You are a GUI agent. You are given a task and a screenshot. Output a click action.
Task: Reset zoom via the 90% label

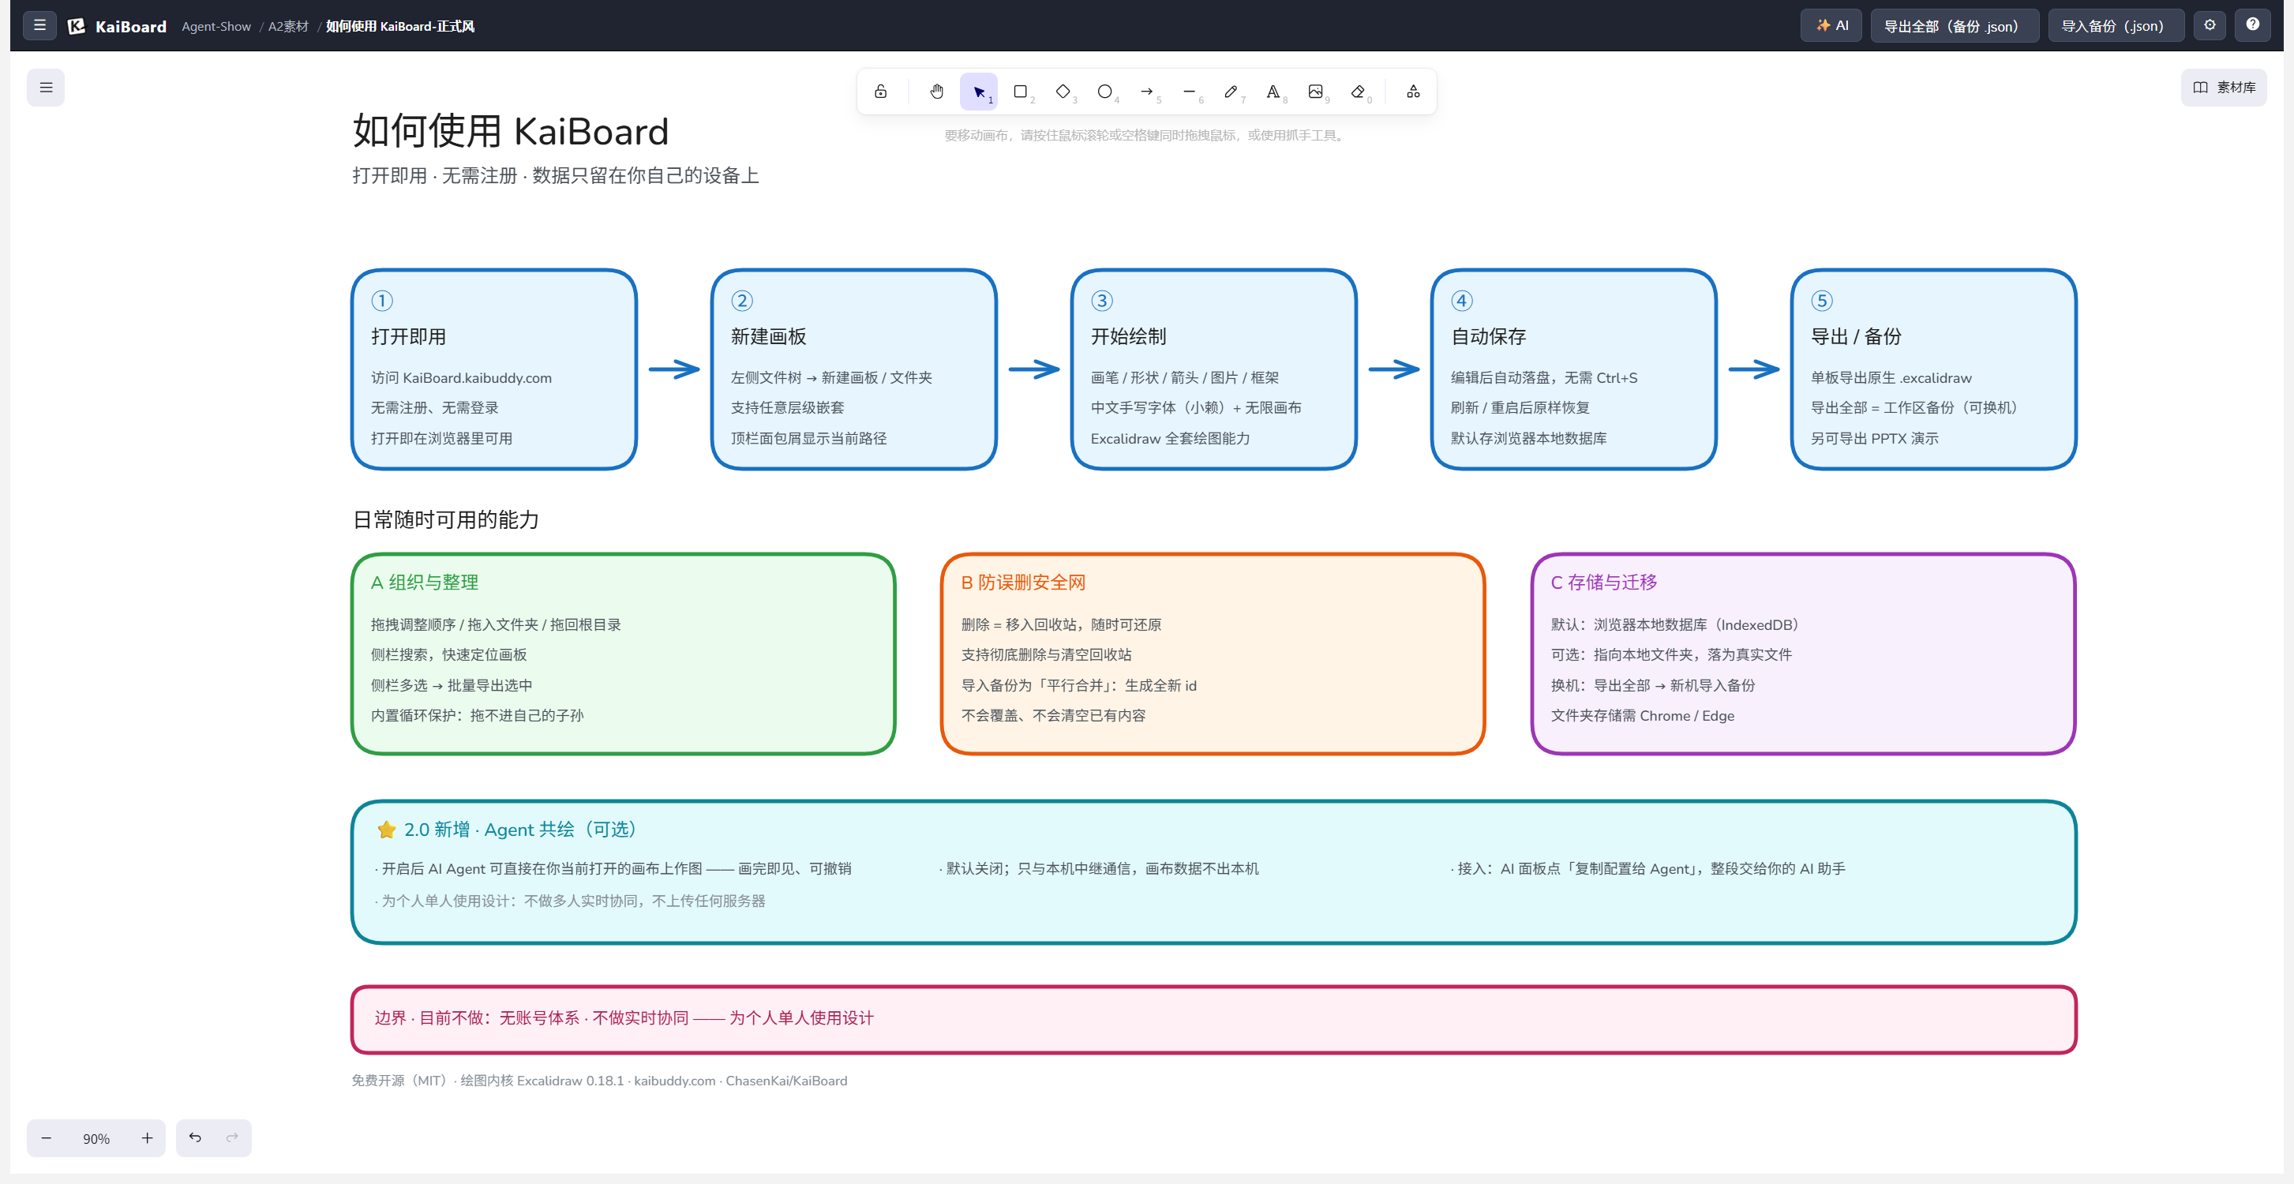[x=96, y=1138]
